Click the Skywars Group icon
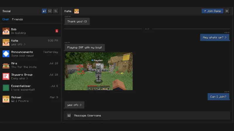Screen dimensions: 234x131 (x=6, y=76)
